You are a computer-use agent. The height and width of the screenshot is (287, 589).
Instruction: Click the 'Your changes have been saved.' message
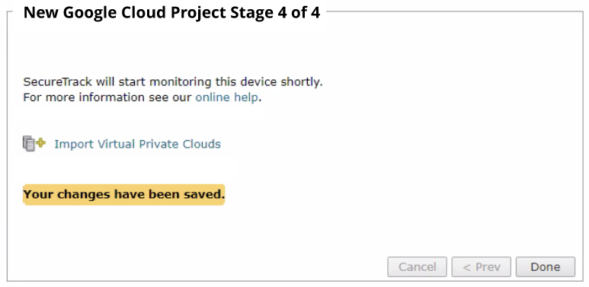tap(124, 194)
